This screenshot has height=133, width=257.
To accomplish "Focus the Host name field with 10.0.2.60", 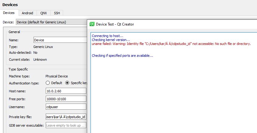I will [x=66, y=91].
